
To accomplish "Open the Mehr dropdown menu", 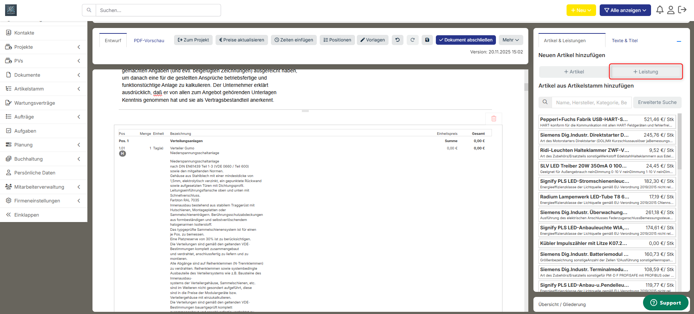I will tap(510, 40).
